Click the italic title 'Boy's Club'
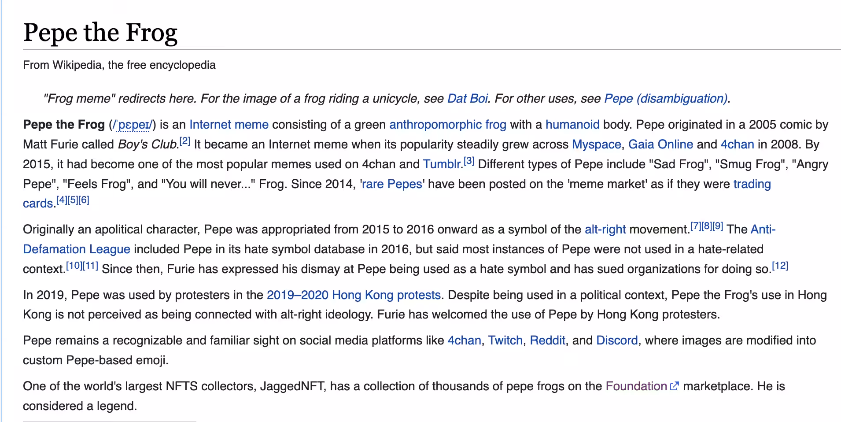Screen dimensions: 841x422 click(x=147, y=144)
